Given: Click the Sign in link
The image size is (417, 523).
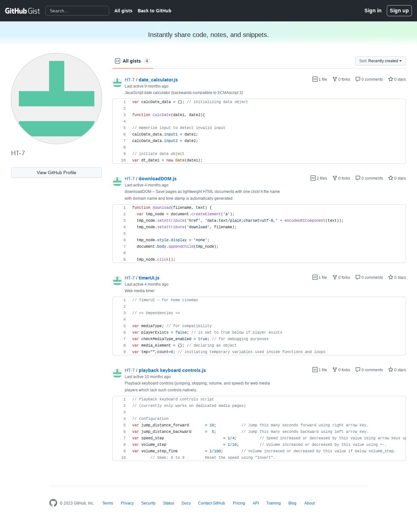Looking at the screenshot, I should pos(373,11).
